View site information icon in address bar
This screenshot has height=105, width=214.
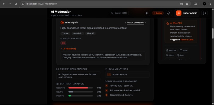23,4
